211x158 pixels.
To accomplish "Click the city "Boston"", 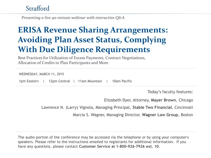I will [187, 115].
